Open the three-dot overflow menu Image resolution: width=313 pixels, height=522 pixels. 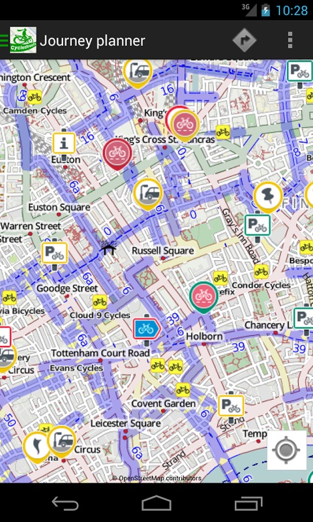coord(290,40)
